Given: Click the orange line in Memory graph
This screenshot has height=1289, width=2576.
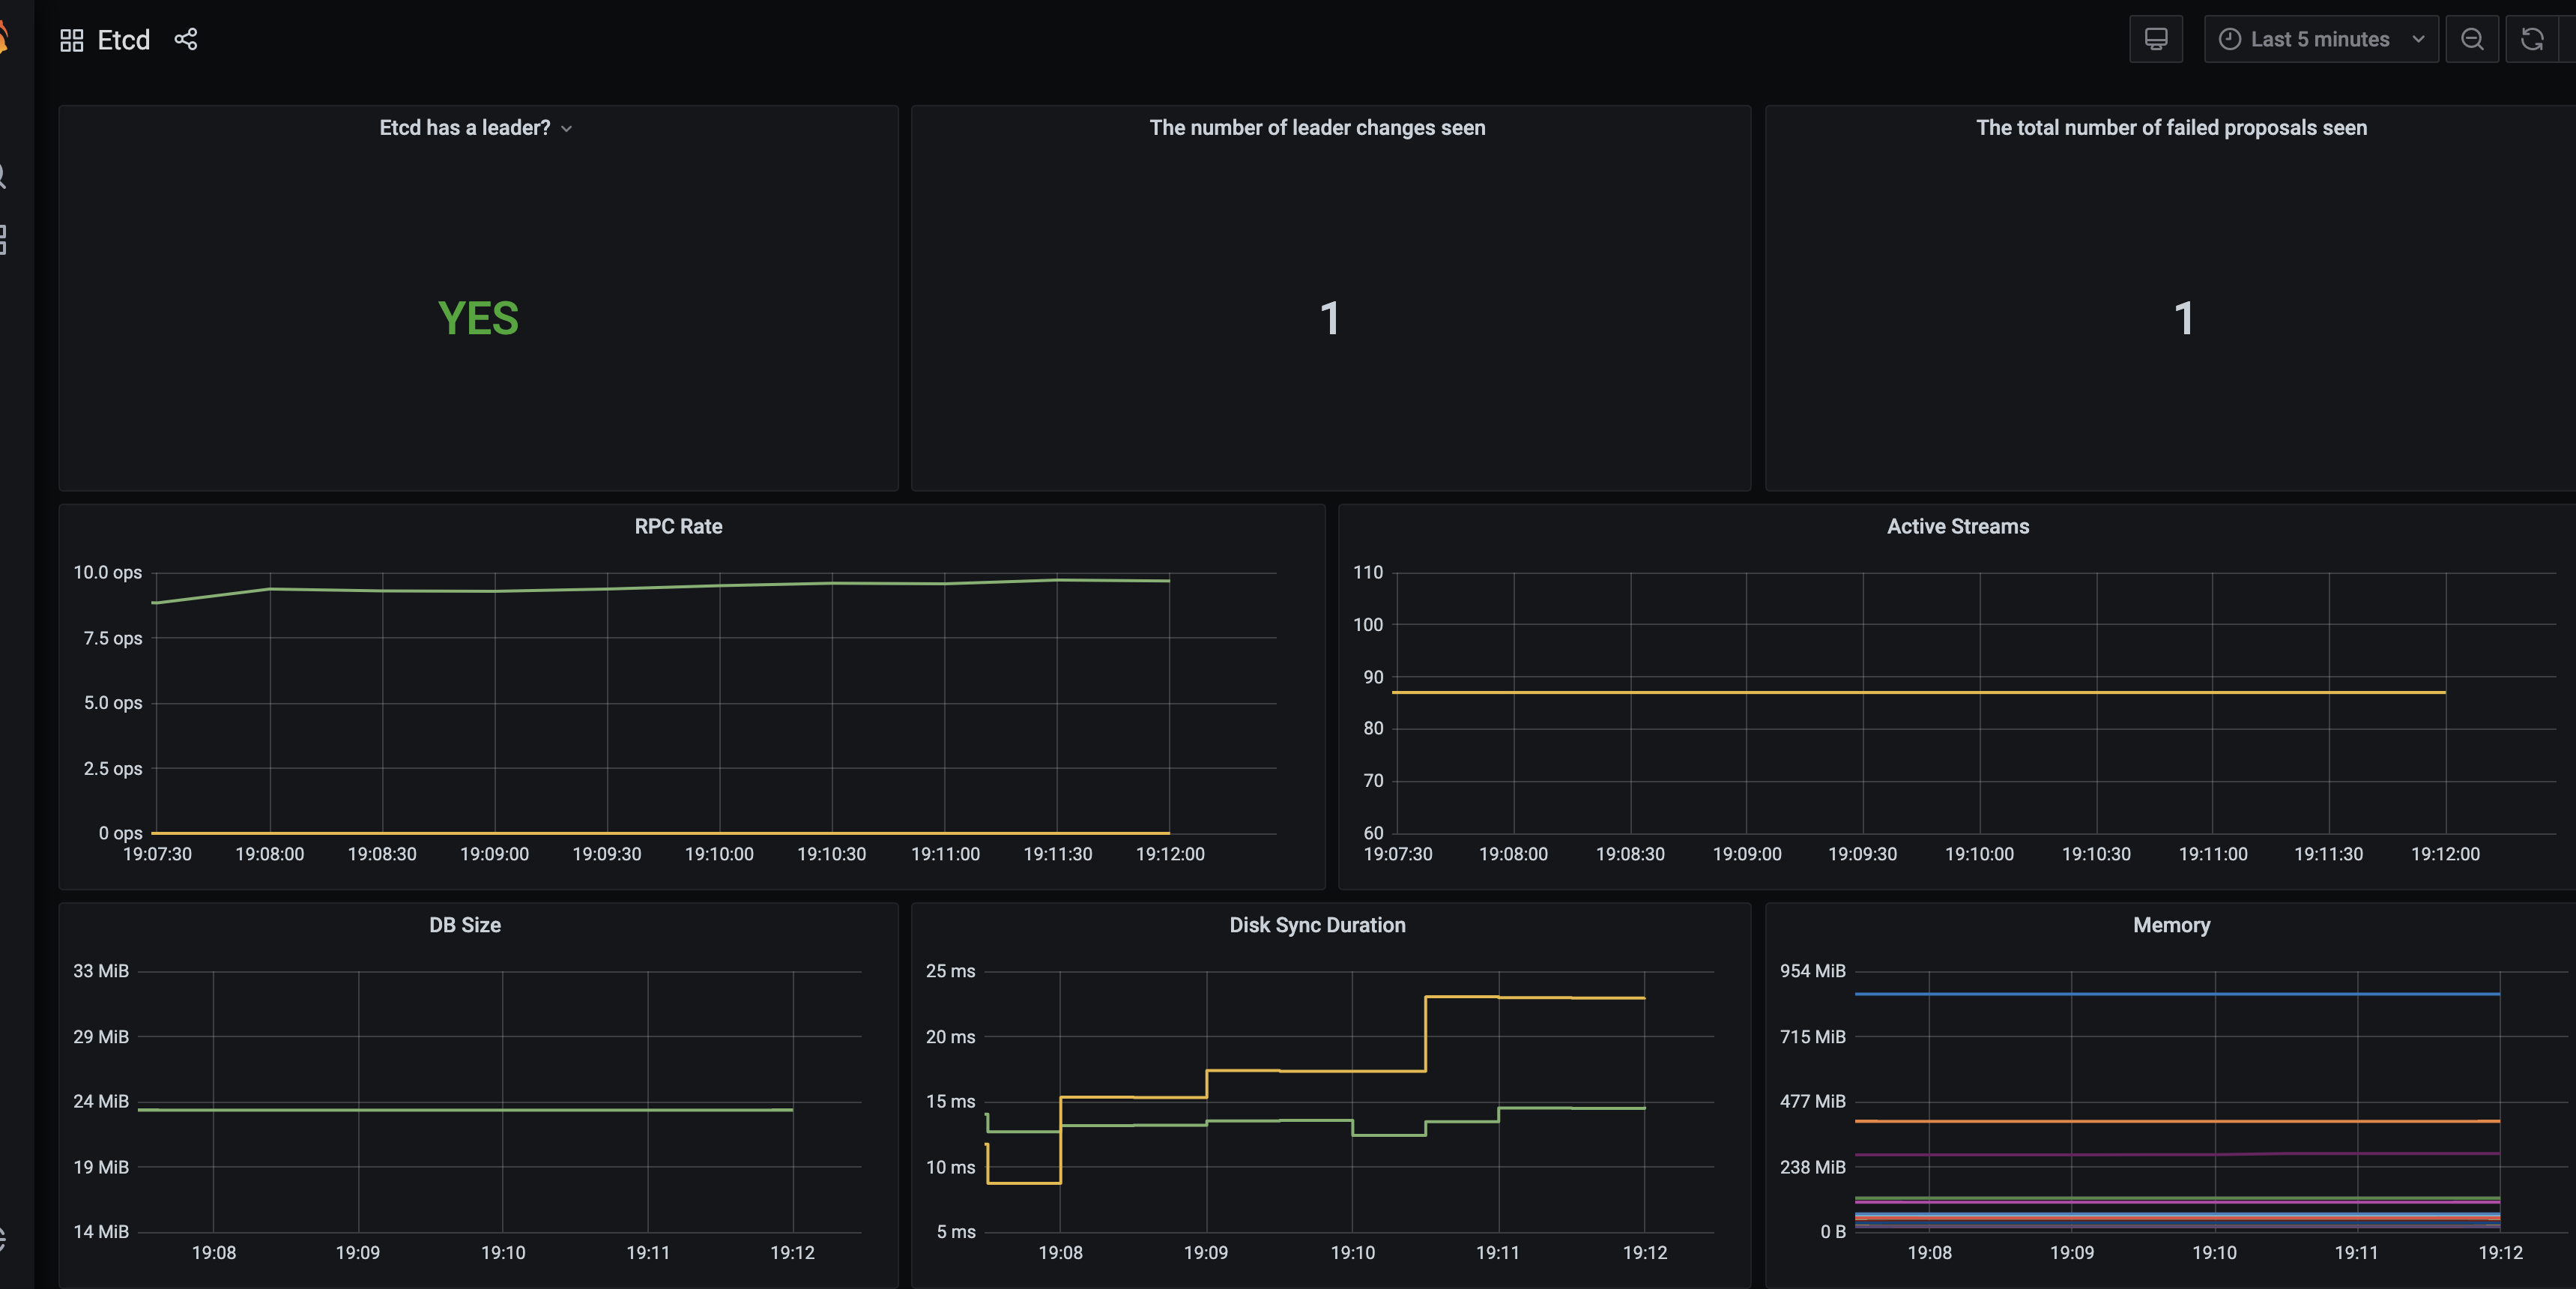Looking at the screenshot, I should [x=2177, y=1121].
